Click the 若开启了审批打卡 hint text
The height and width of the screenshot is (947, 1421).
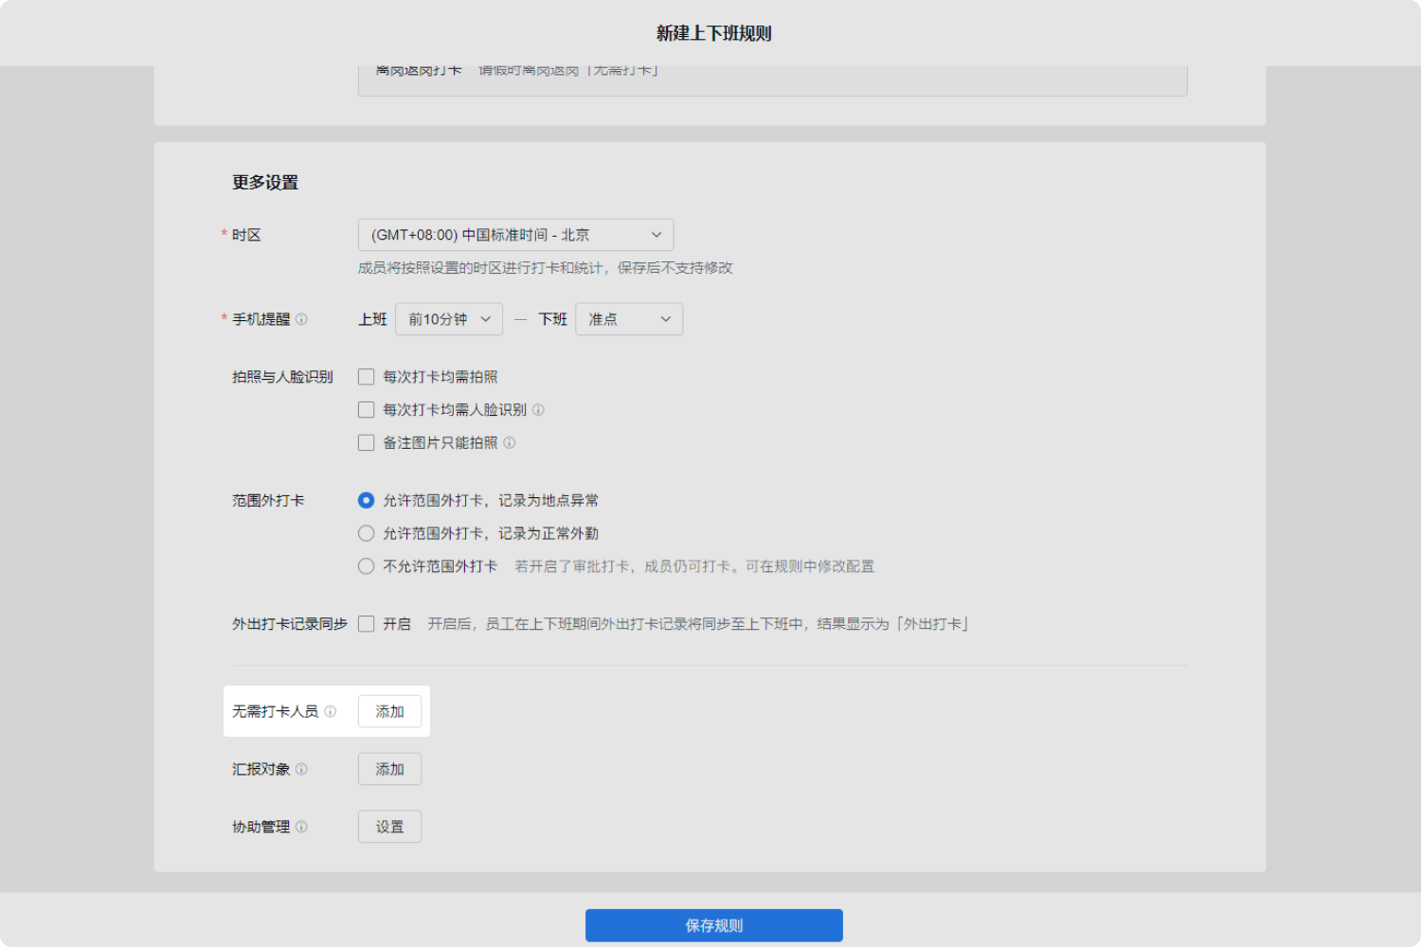(694, 566)
